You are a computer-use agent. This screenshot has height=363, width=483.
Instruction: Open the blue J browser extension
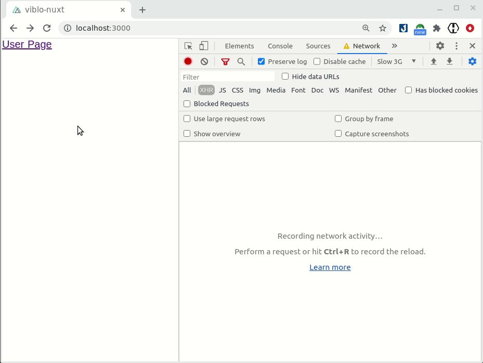tap(403, 28)
